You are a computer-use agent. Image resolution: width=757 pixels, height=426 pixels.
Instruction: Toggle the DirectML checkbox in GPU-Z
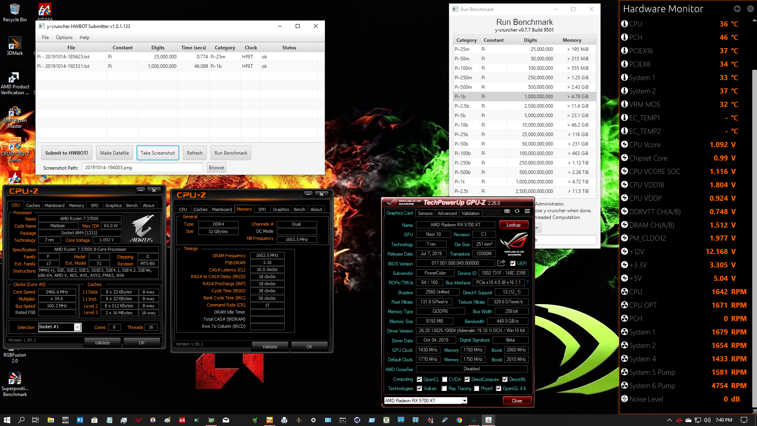pos(505,379)
